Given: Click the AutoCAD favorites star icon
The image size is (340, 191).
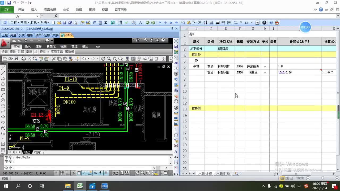Looking at the screenshot, I should [157, 40].
